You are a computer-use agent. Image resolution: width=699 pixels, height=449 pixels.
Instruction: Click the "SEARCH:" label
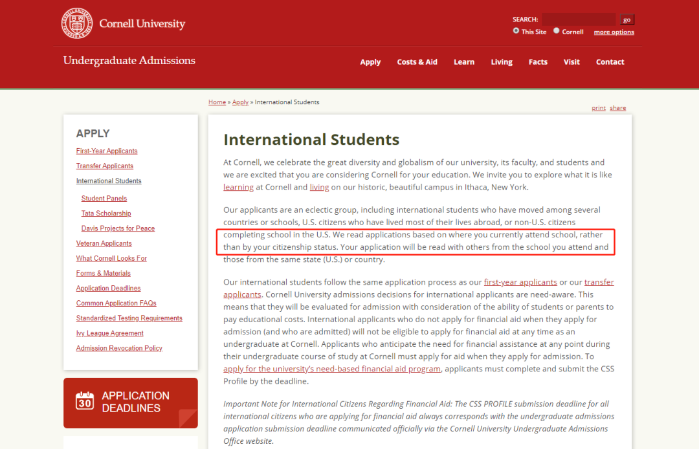pyautogui.click(x=525, y=19)
